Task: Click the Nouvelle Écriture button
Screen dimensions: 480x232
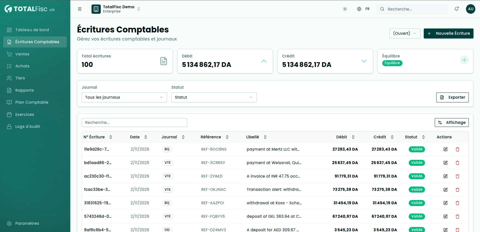Action: [x=448, y=33]
